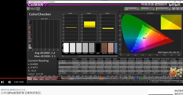The width and height of the screenshot is (183, 95).
Task: Click the fL: 32.8 reading
Action: (x=32, y=71)
